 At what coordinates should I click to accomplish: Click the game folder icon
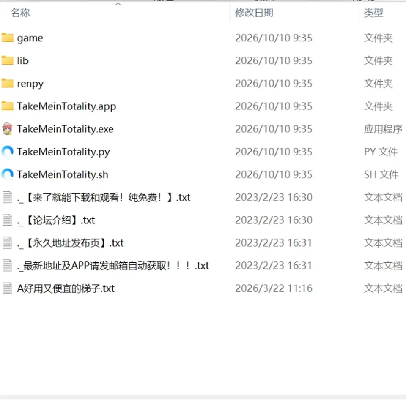click(7, 38)
